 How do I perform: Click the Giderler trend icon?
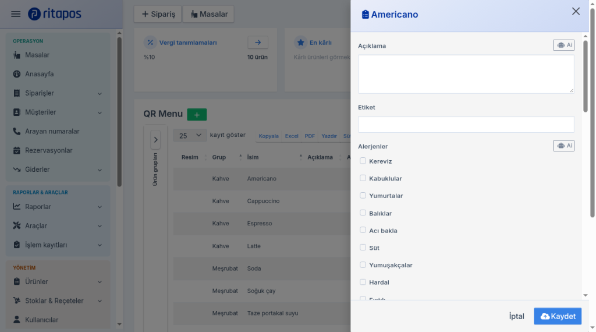click(17, 169)
